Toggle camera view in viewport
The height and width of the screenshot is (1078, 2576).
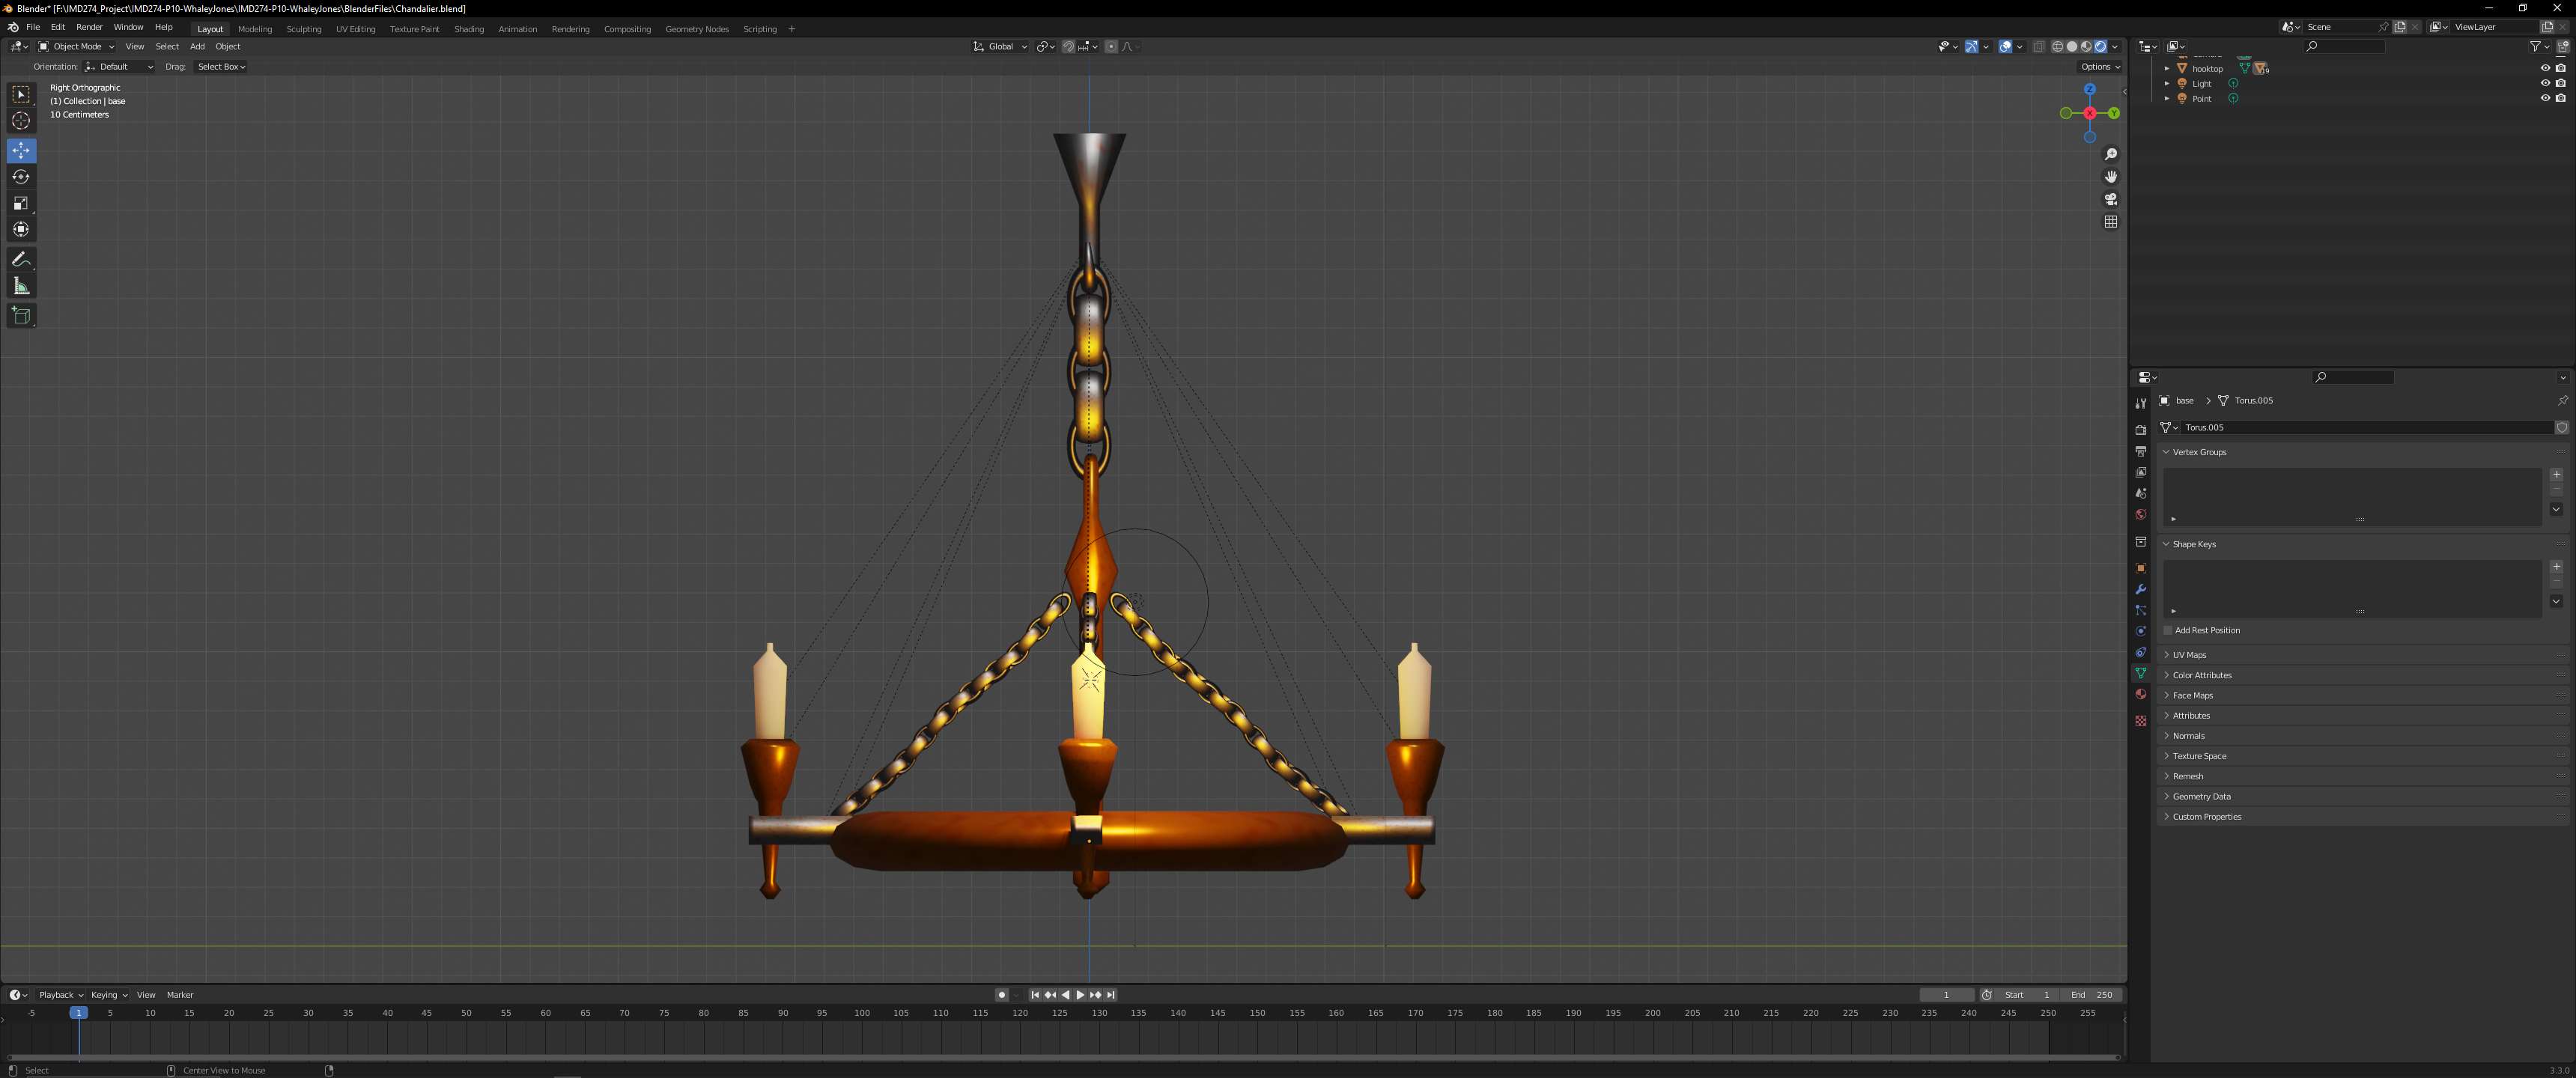point(2110,199)
